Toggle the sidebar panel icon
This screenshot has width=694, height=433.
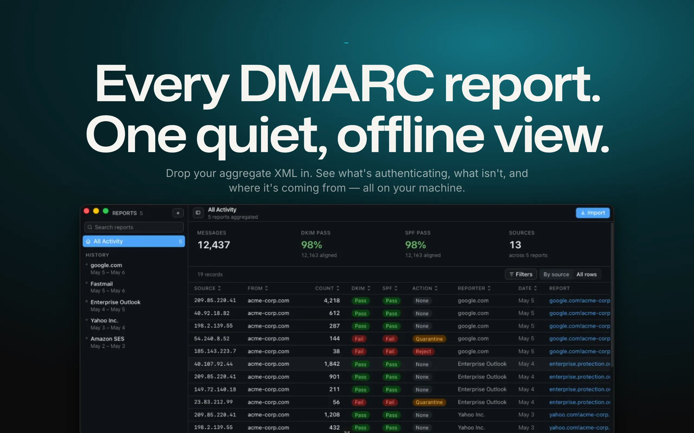[198, 213]
